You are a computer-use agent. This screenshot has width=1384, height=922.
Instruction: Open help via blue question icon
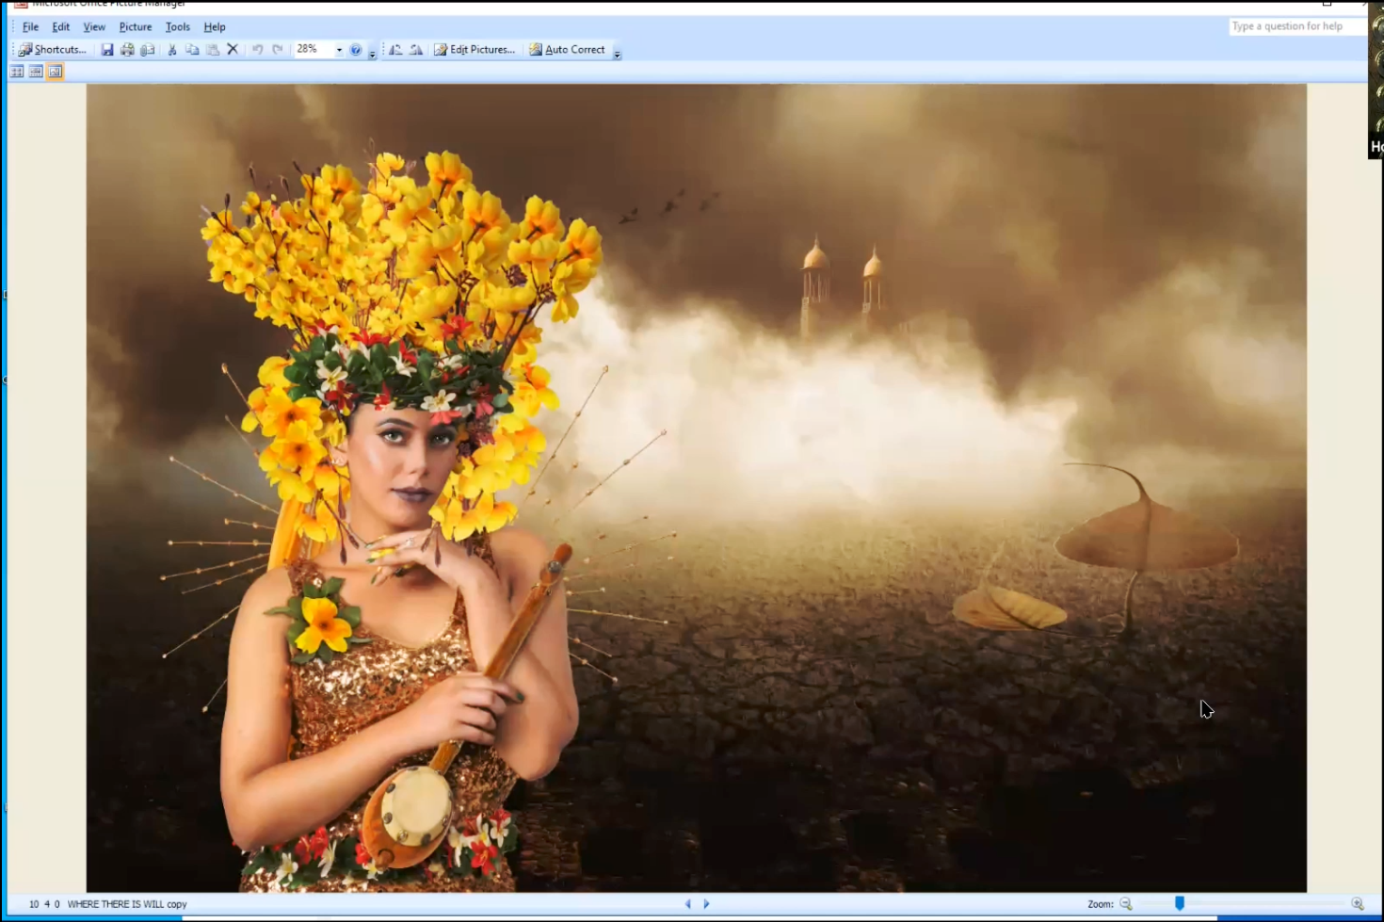pos(356,50)
